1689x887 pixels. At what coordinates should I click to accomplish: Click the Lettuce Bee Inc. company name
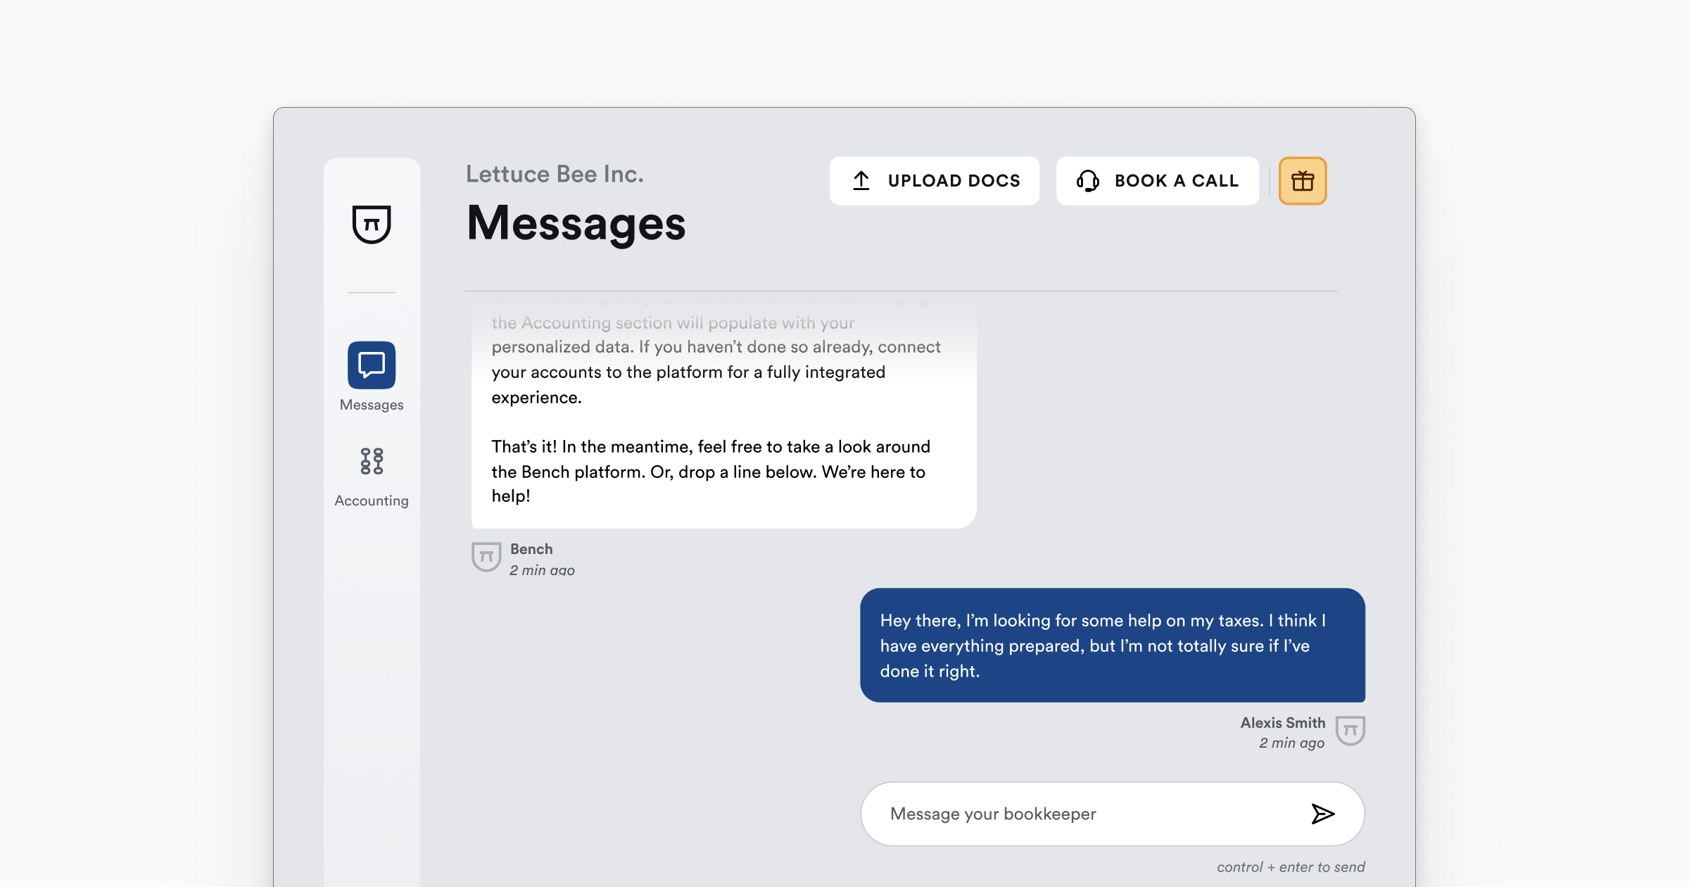click(x=555, y=174)
